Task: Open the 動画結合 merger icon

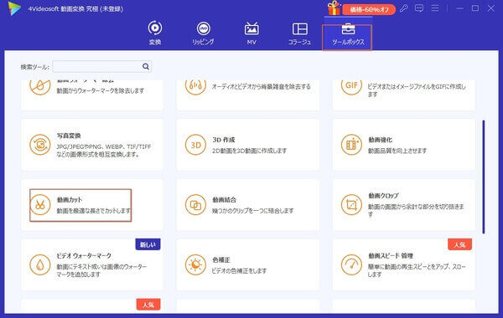Action: [x=195, y=205]
